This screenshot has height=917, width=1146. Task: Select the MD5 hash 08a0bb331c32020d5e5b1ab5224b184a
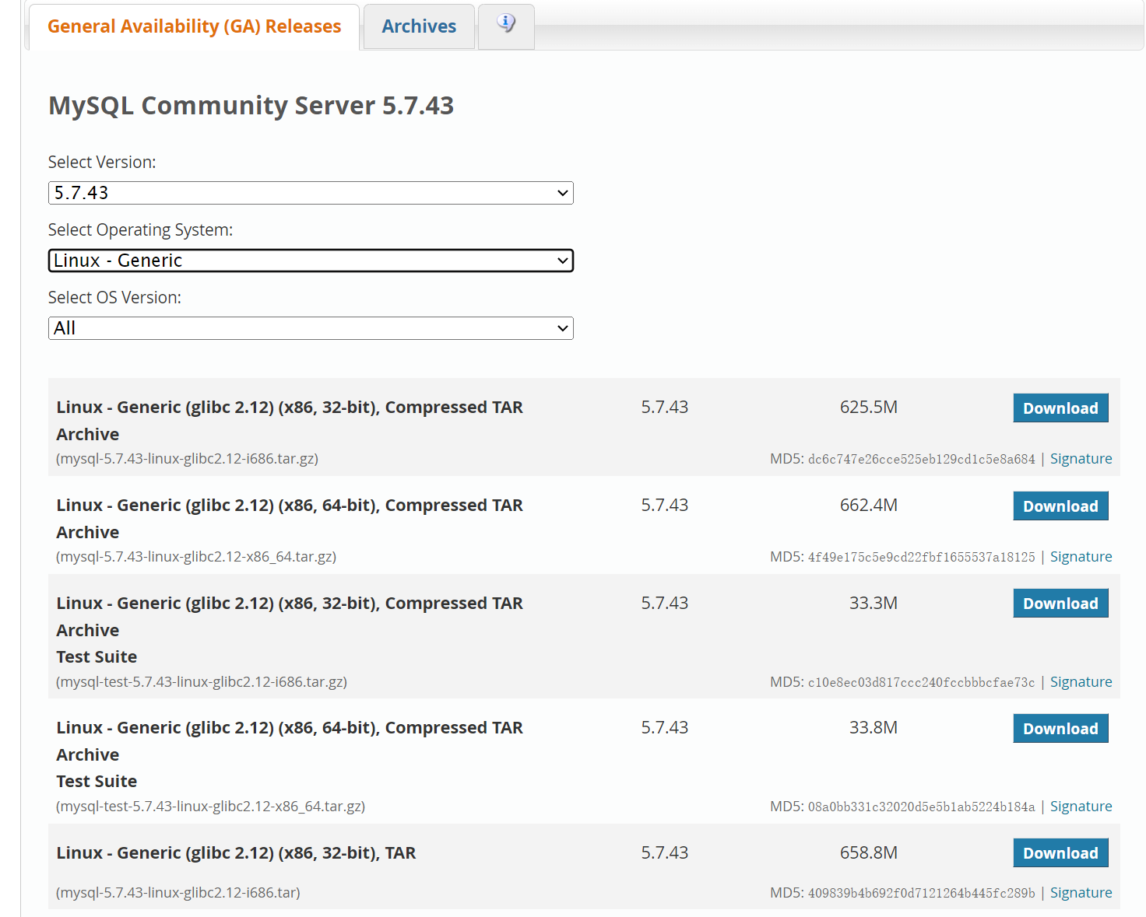pos(922,807)
